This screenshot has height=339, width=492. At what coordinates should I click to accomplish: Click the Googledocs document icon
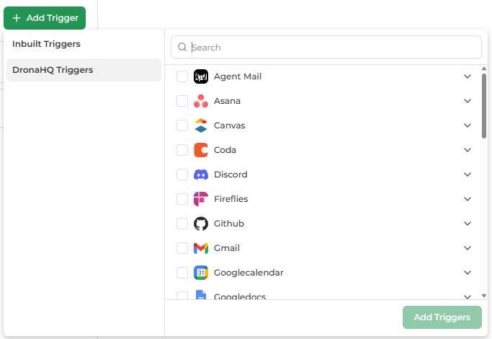point(201,295)
